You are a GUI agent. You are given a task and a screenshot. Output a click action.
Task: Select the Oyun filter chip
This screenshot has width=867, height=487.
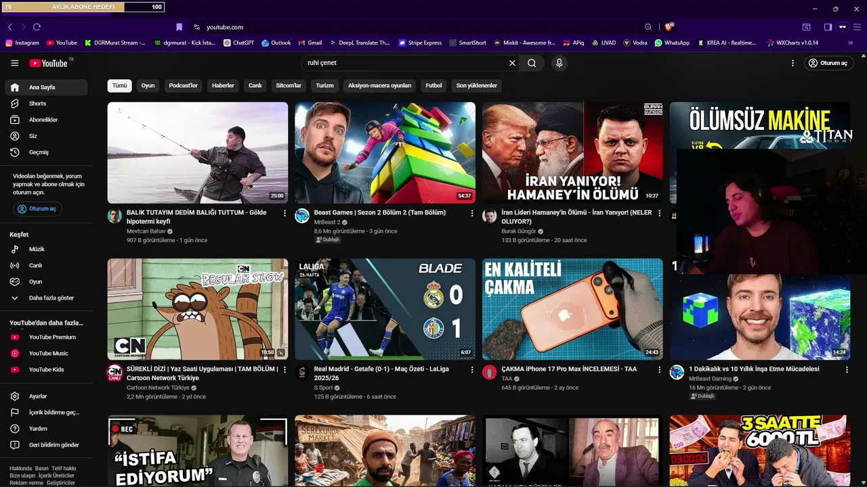(x=148, y=86)
